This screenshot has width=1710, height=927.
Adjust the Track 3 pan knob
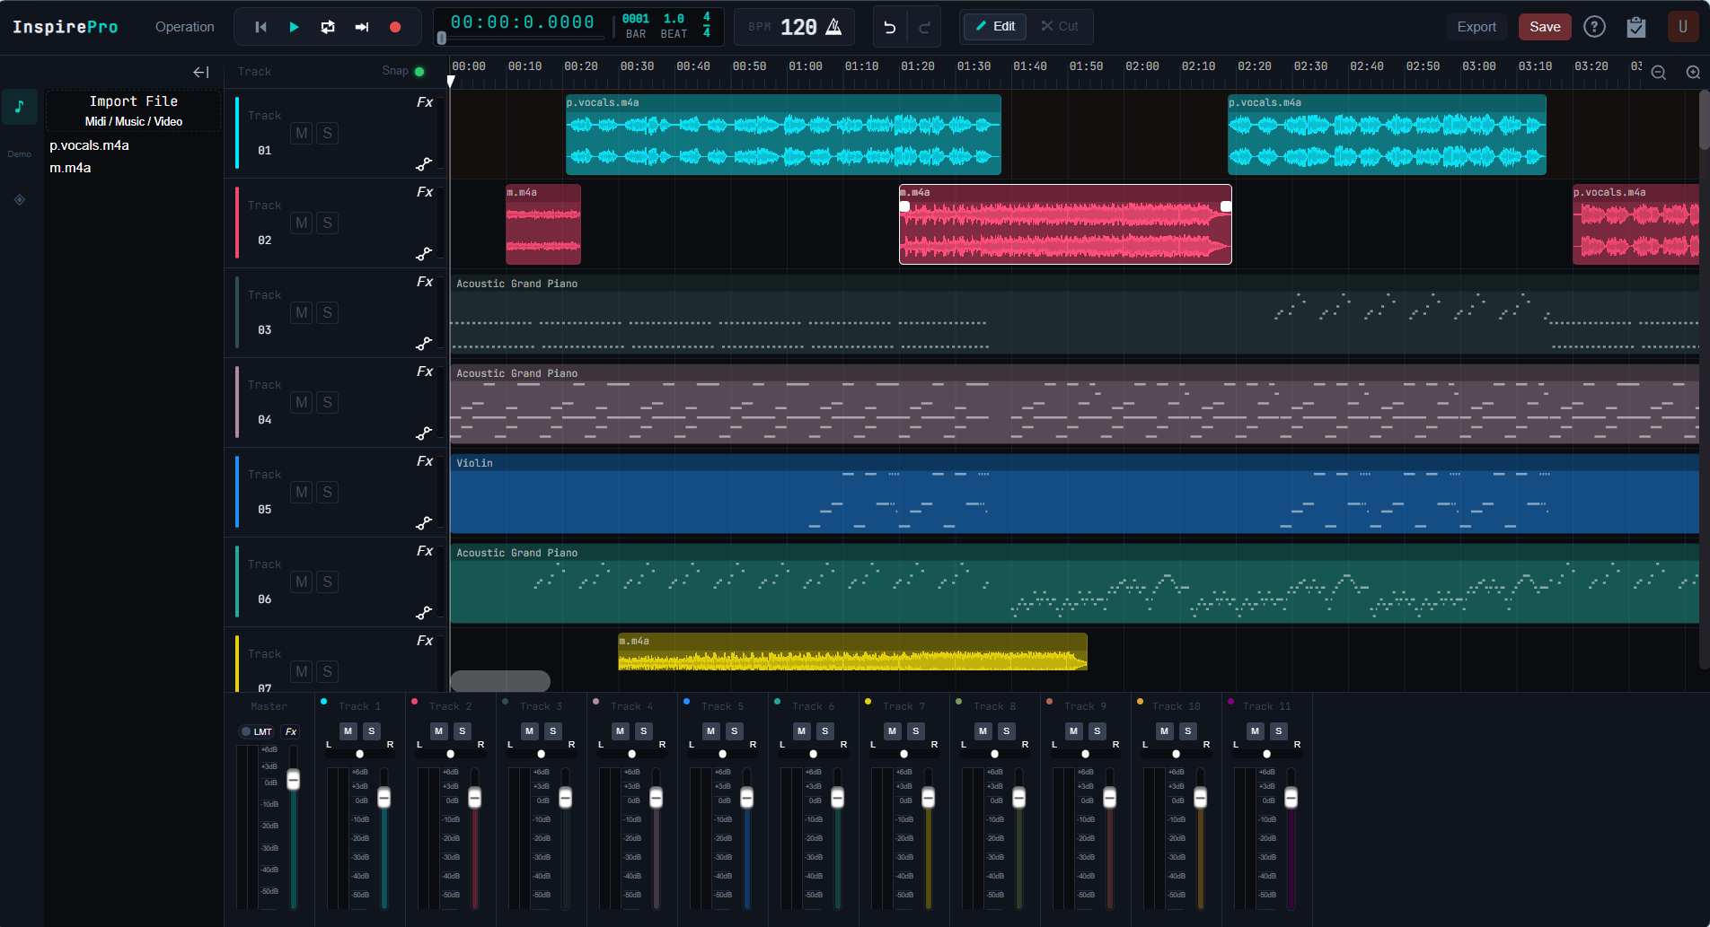[x=542, y=754]
